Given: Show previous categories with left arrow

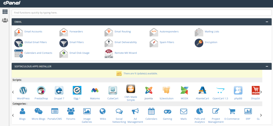Looking at the screenshot, I should (13, 115).
